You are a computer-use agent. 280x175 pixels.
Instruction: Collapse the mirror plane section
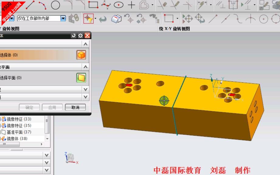(x=85, y=67)
